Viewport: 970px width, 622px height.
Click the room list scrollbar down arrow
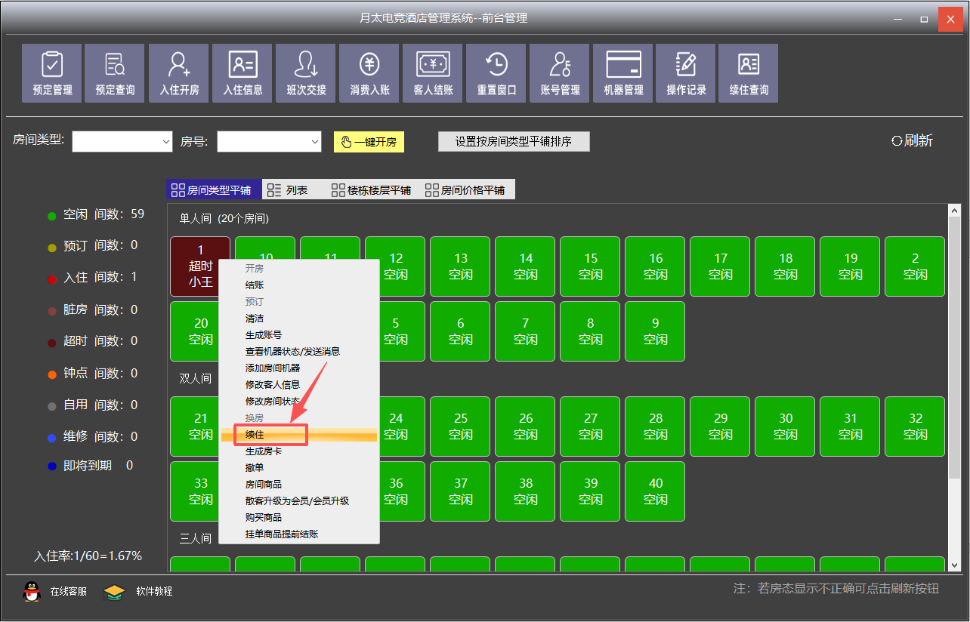point(954,565)
